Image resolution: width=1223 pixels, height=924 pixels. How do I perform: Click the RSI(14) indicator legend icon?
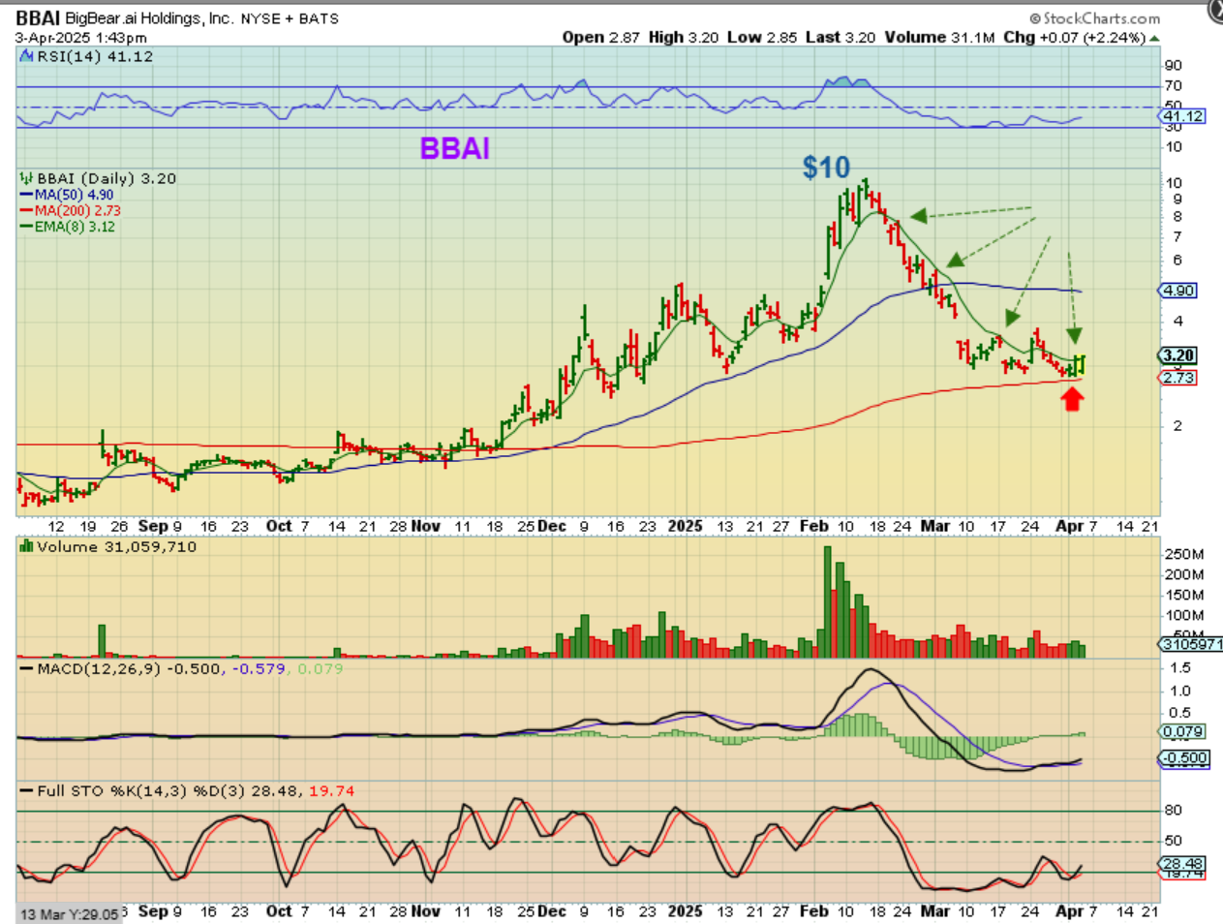point(27,56)
